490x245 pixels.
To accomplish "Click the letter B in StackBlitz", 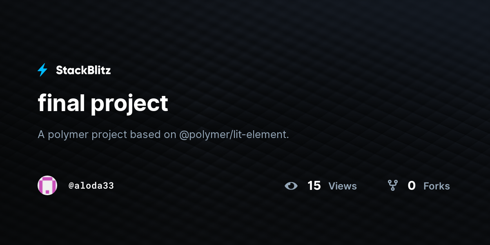I will (87, 70).
